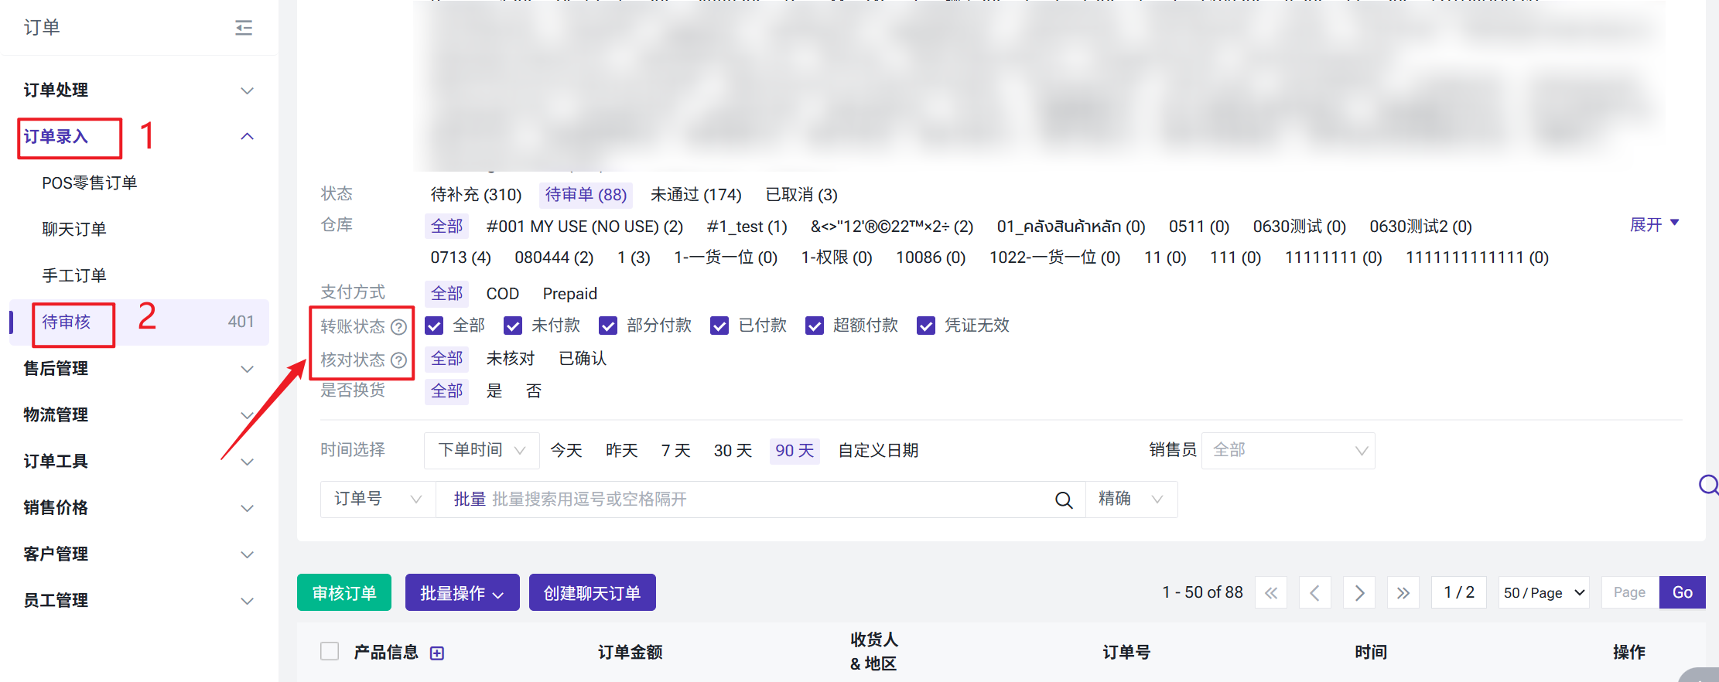1719x682 pixels.
Task: Select 昨天 time range
Action: coord(621,451)
